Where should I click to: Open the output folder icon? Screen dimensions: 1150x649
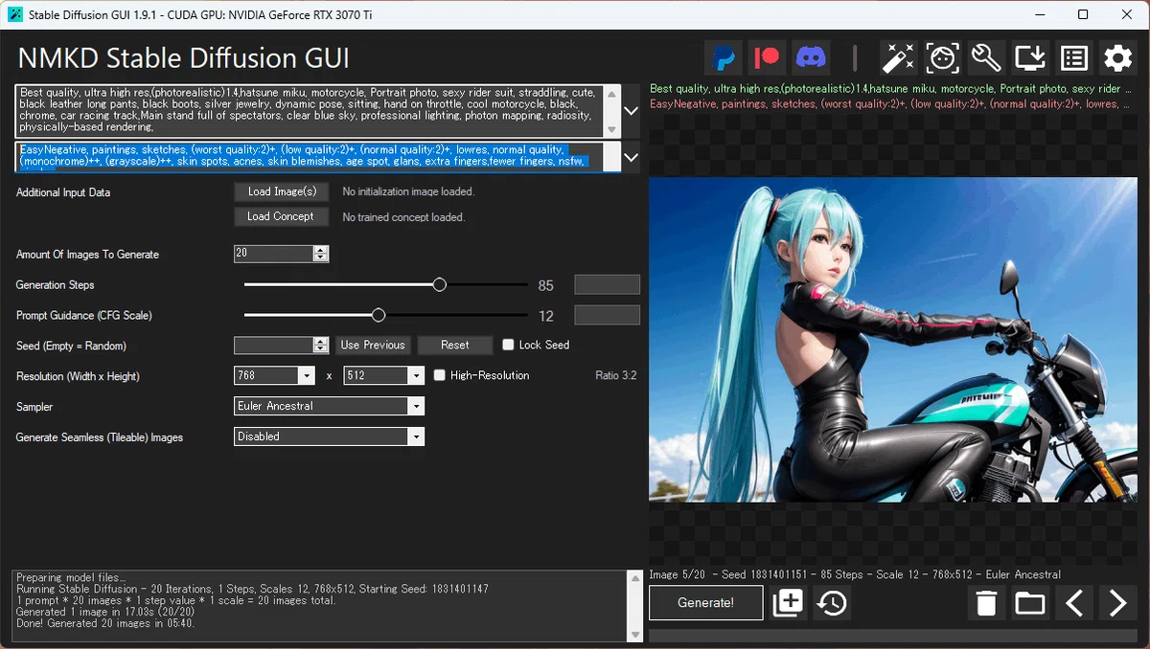pyautogui.click(x=1030, y=603)
